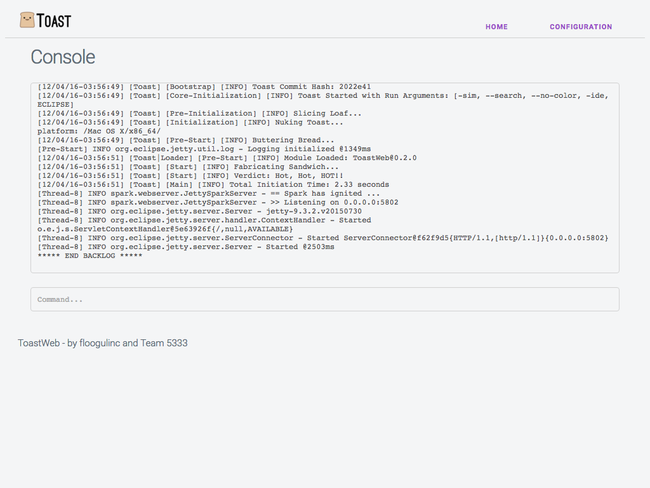
Task: Focus the Command input field
Action: [x=325, y=299]
